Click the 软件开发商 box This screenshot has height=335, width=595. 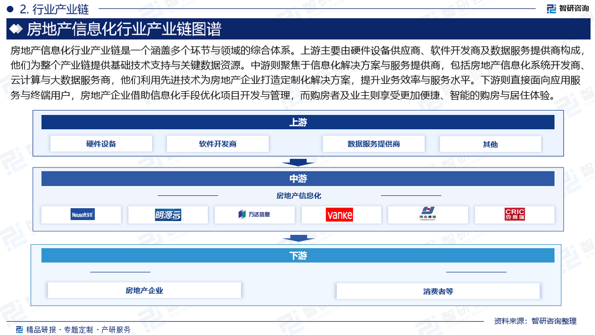coord(217,144)
